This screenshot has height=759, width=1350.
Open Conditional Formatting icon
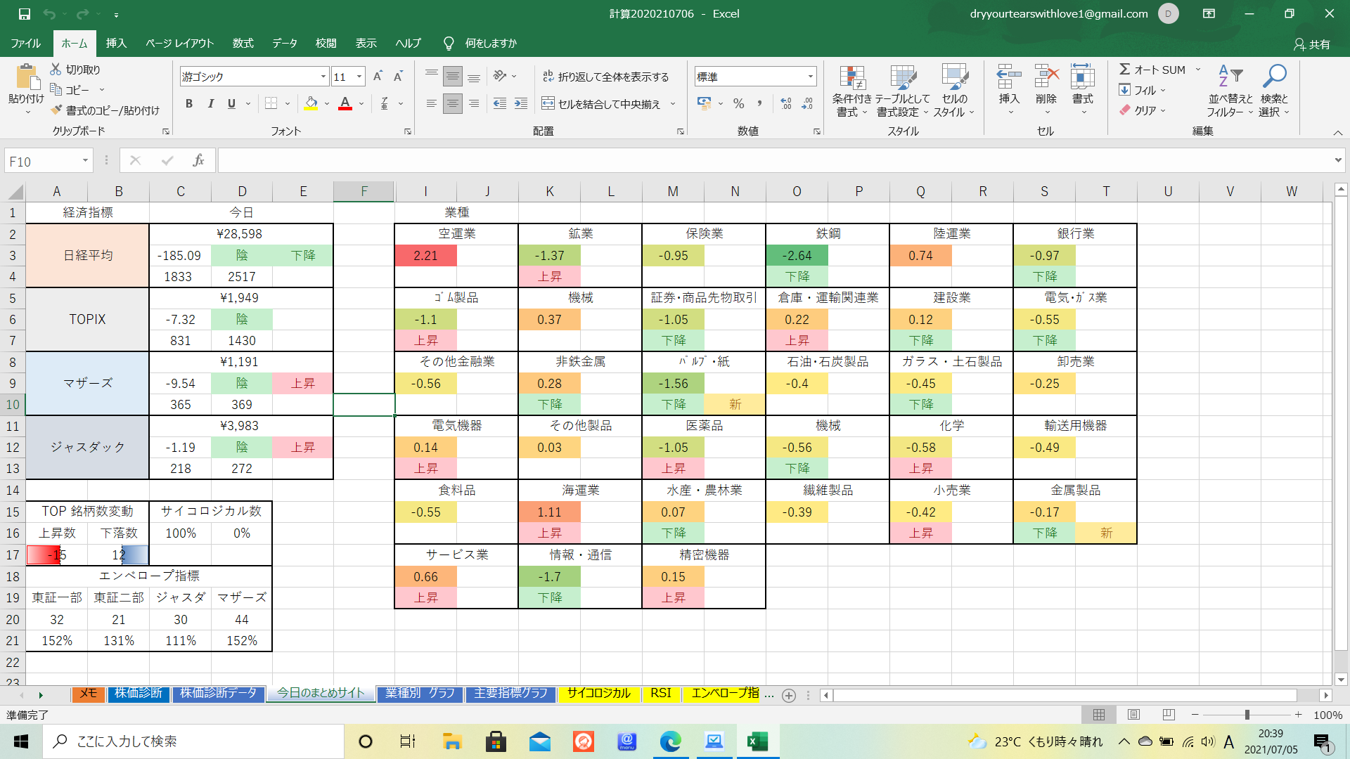(851, 79)
